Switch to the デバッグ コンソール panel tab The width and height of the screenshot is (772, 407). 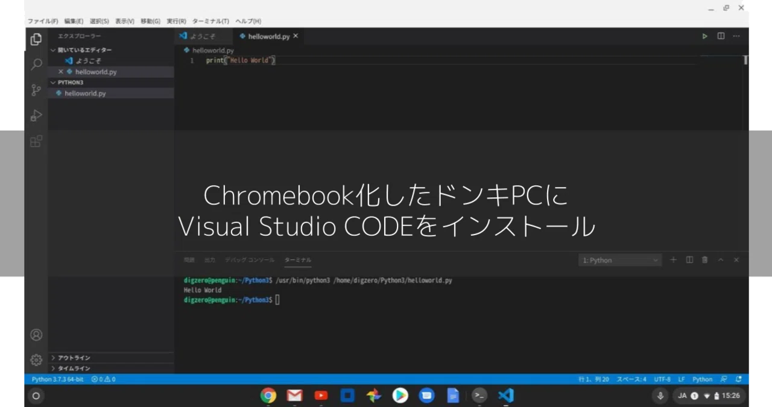[x=250, y=260]
